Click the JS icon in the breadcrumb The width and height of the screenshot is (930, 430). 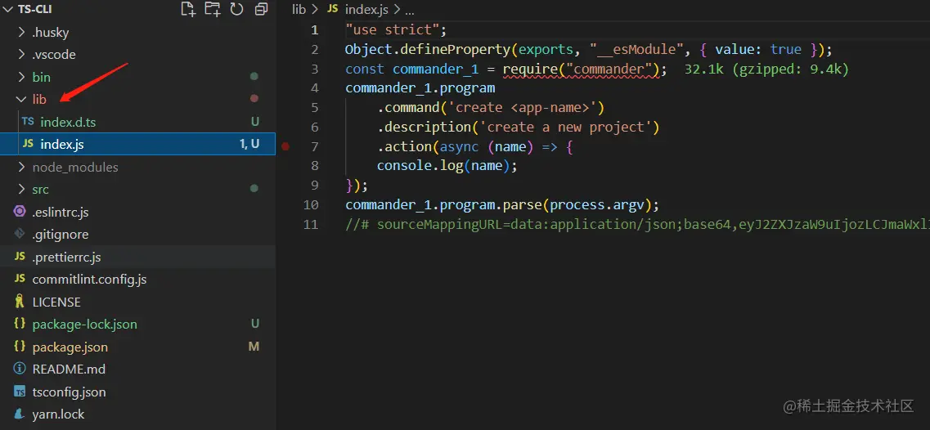coord(333,9)
